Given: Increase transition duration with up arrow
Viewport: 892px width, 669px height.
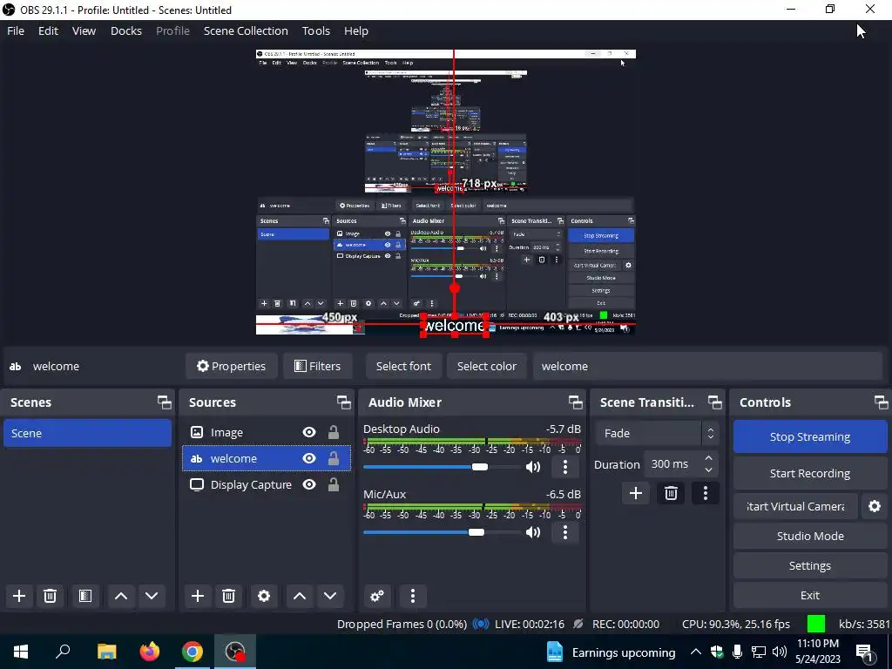Looking at the screenshot, I should pyautogui.click(x=708, y=458).
